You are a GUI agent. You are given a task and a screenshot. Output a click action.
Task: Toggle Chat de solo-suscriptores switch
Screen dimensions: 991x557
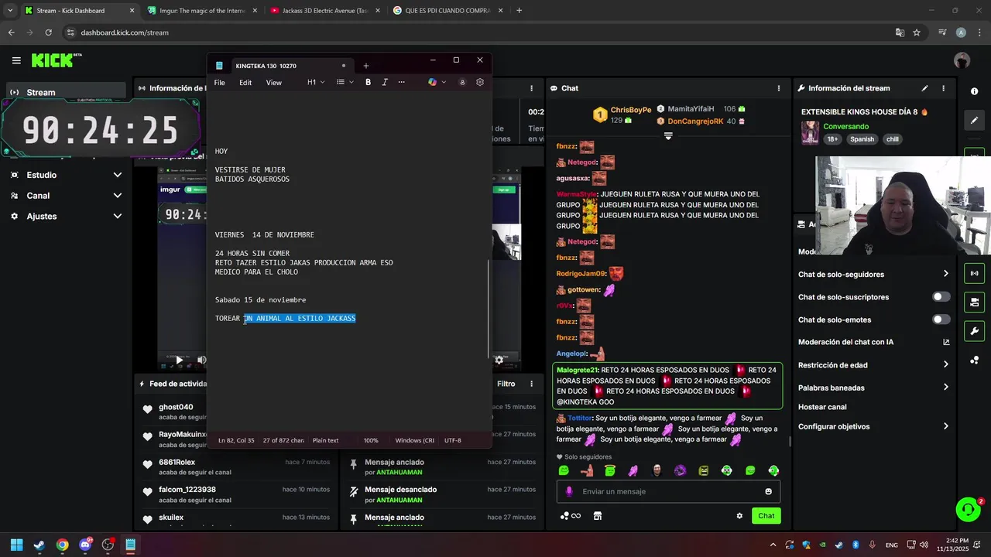pos(941,297)
